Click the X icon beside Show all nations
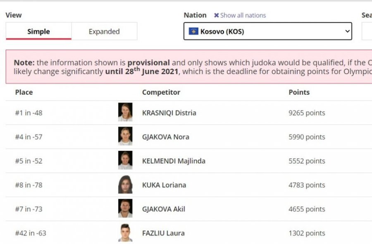This screenshot has height=244, width=372. [x=216, y=15]
